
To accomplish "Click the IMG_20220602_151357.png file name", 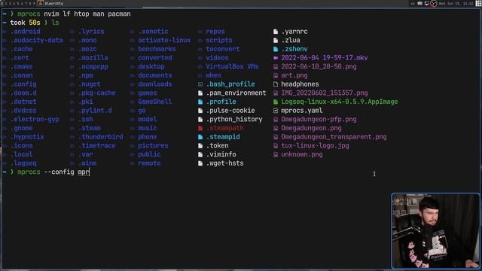I will coord(325,93).
